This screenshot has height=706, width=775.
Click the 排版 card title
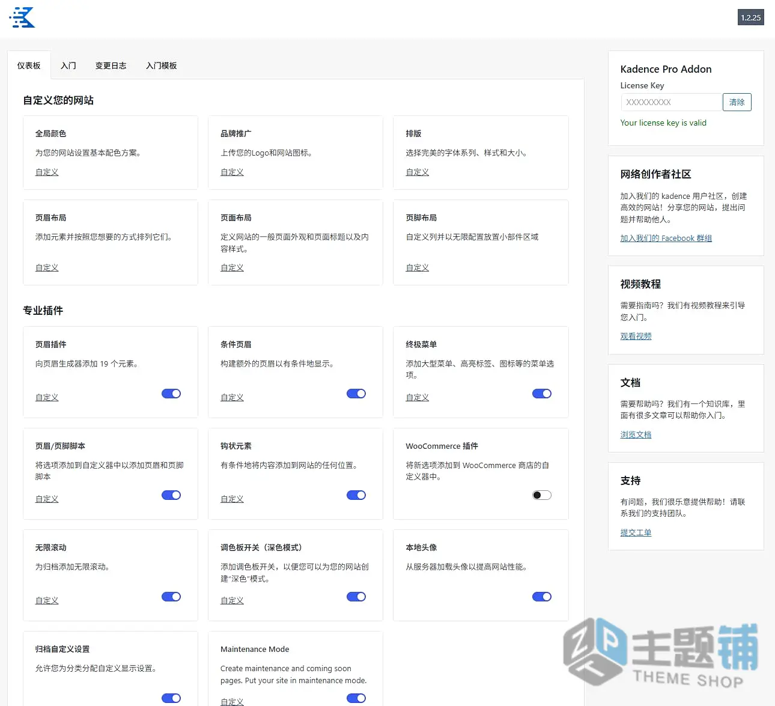[x=413, y=133]
